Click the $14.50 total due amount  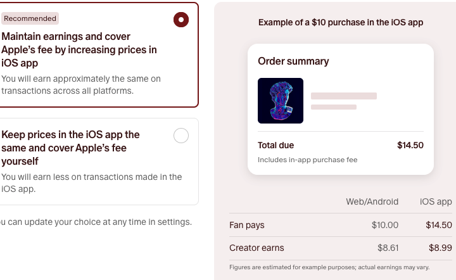click(410, 145)
